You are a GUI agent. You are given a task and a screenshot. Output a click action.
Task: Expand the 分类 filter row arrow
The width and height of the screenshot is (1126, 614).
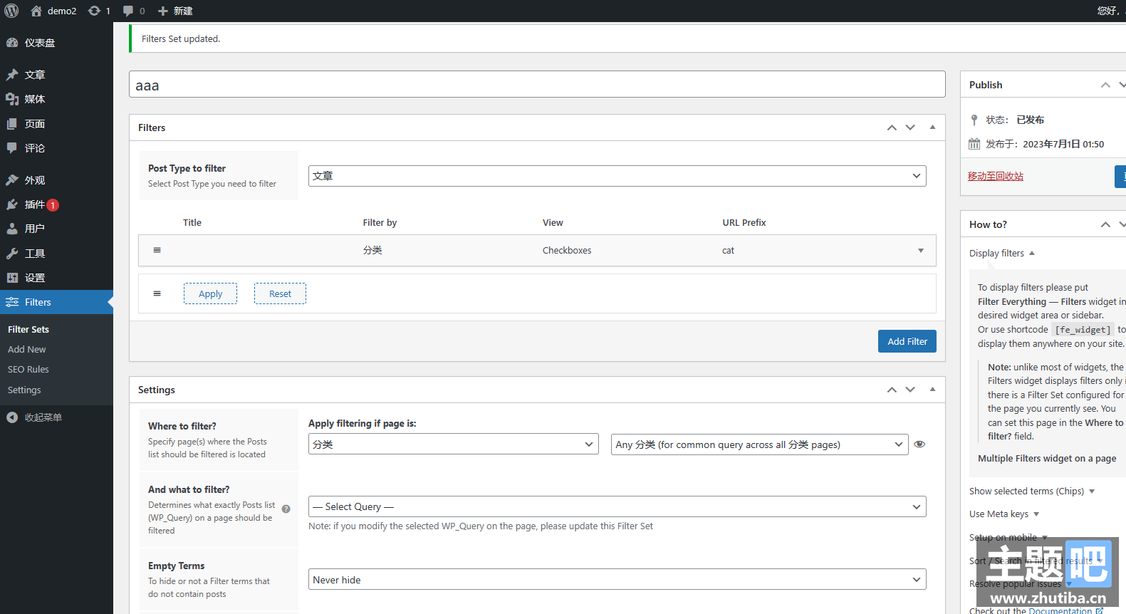[921, 251]
